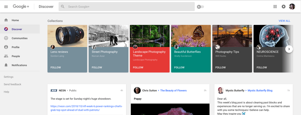Click inside the Search Google+ field
301x115 pixels.
(x=127, y=7)
